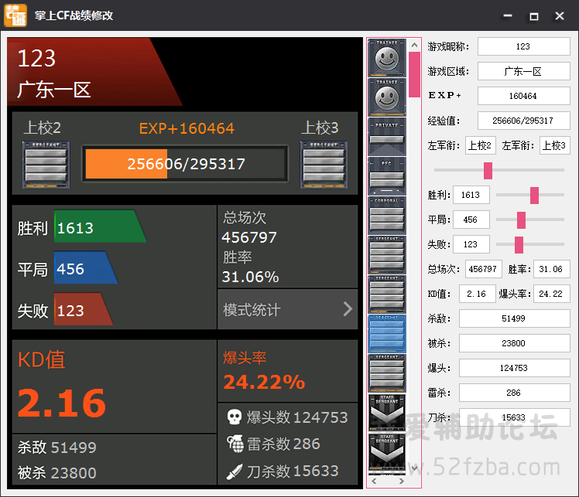The height and width of the screenshot is (497, 579).
Task: Click the 上校3 rank badge in preview
Action: 323,163
